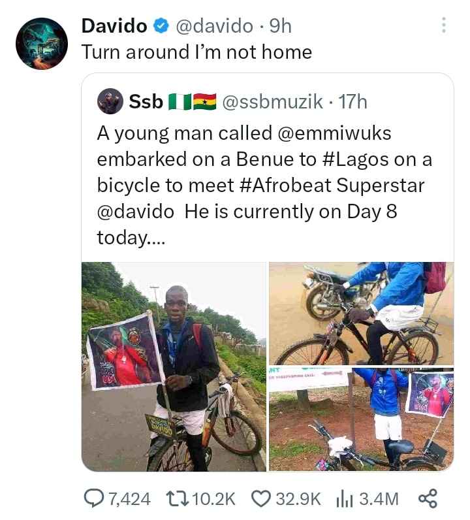Open photo of bicycle near signboard
The height and width of the screenshot is (520, 470).
(x=361, y=419)
